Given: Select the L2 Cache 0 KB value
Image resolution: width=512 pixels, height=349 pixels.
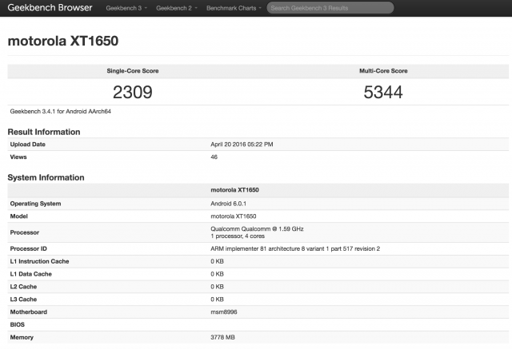Looking at the screenshot, I should tap(217, 287).
